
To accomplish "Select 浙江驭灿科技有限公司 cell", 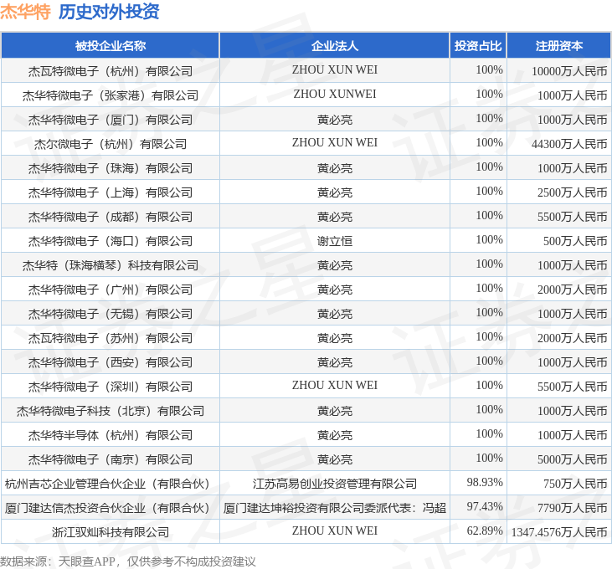I will point(111,532).
